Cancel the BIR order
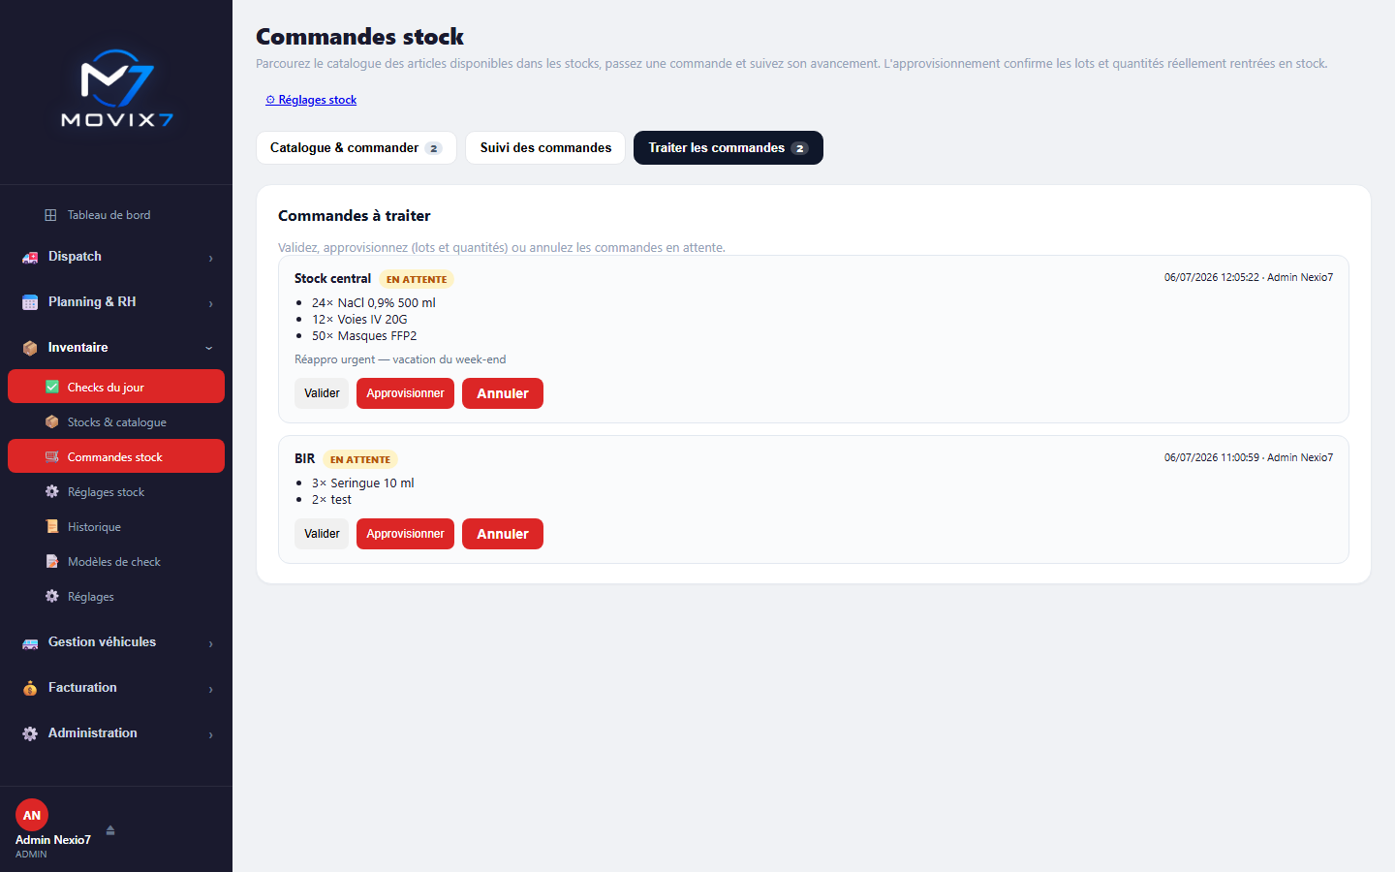The width and height of the screenshot is (1395, 872). pos(503,534)
